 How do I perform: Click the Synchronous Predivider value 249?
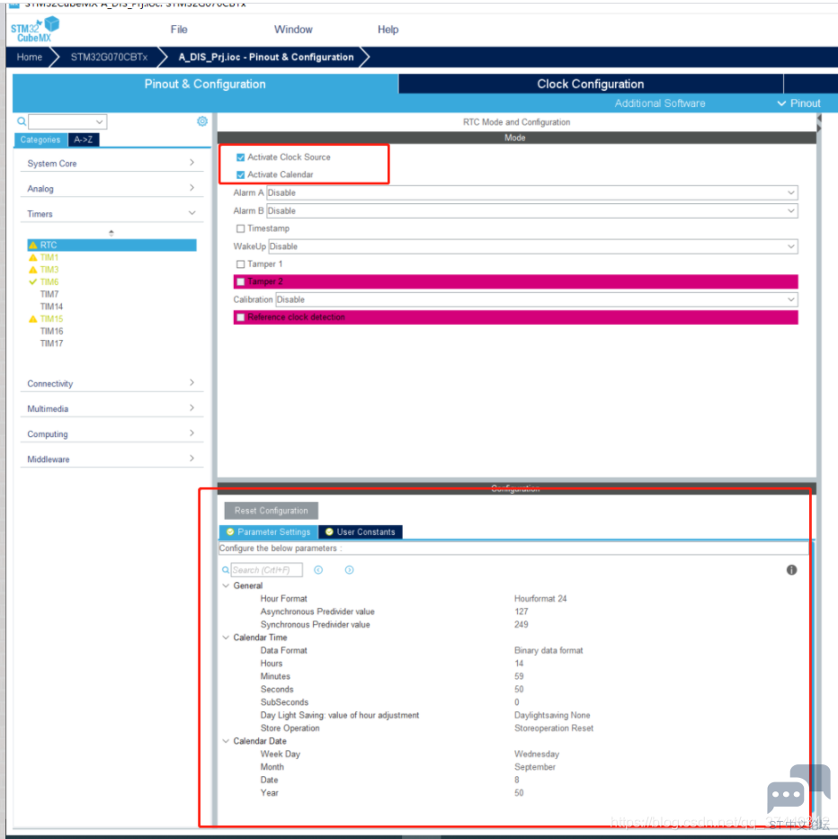[522, 624]
